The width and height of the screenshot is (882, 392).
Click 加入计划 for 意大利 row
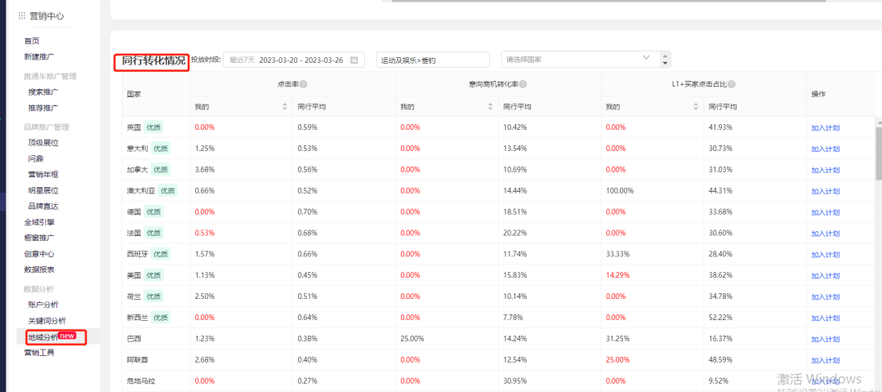point(825,149)
